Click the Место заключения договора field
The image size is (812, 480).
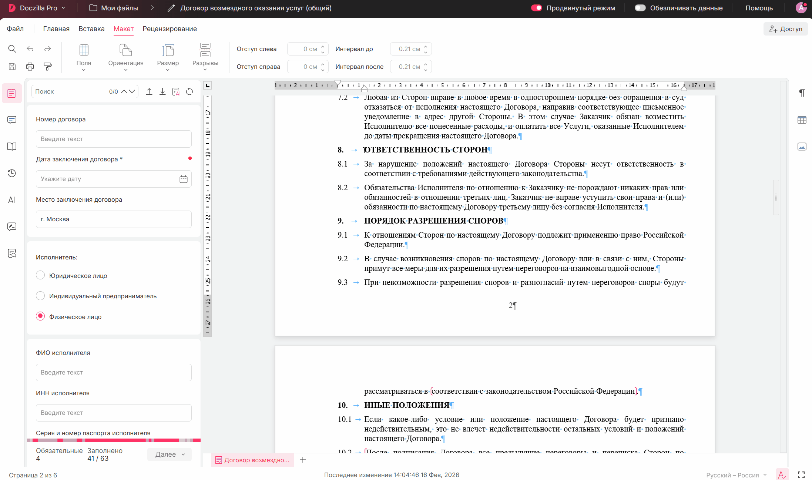click(x=114, y=219)
